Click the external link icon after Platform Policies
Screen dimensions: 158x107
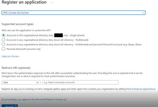(x=65, y=100)
